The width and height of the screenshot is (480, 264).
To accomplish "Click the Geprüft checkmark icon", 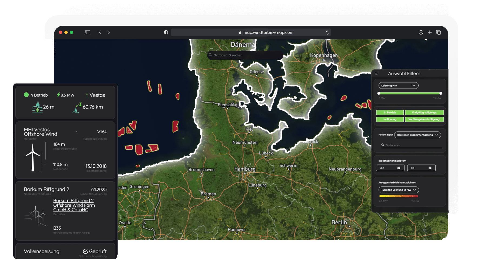I will point(85,251).
